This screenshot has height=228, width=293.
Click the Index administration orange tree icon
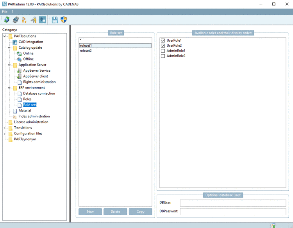click(x=15, y=117)
